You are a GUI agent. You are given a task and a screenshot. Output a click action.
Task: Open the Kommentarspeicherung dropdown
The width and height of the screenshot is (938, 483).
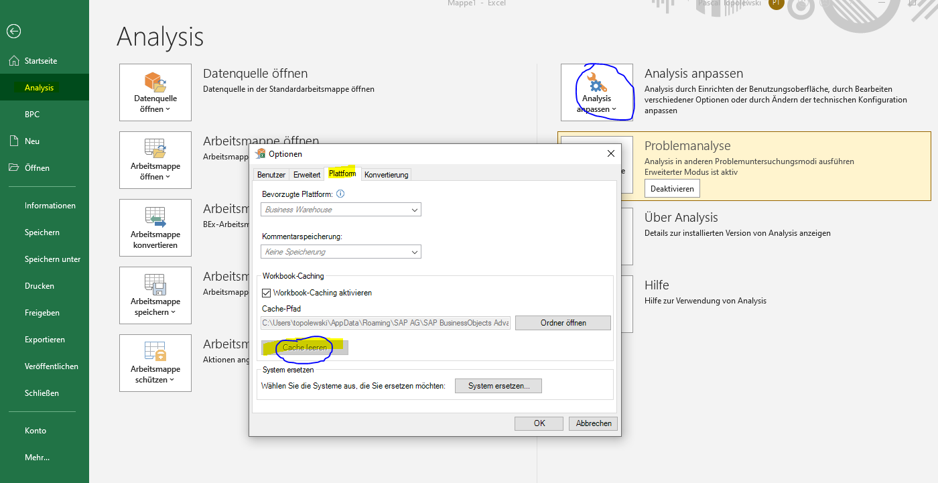coord(341,252)
